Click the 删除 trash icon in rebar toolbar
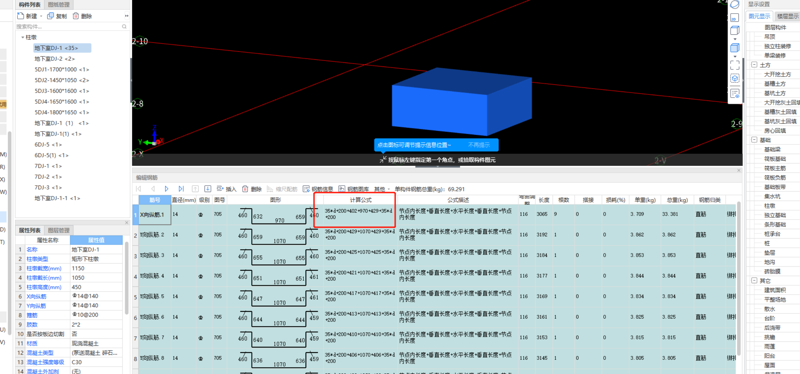The height and width of the screenshot is (374, 800). [x=245, y=189]
